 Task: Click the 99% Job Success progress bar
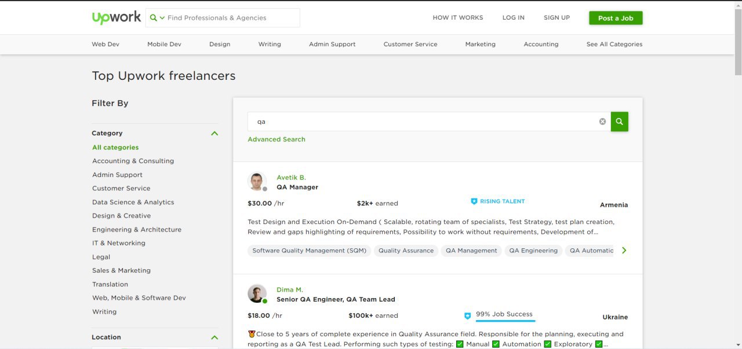(505, 320)
